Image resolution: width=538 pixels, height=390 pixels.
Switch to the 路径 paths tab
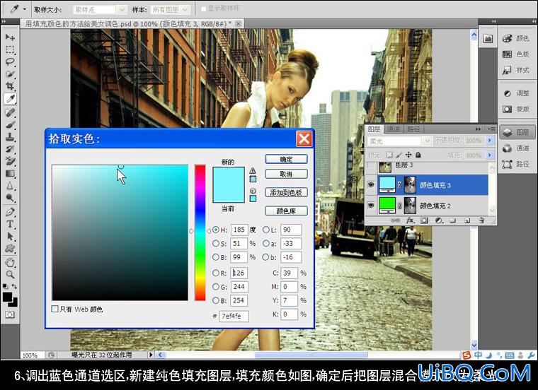(413, 129)
